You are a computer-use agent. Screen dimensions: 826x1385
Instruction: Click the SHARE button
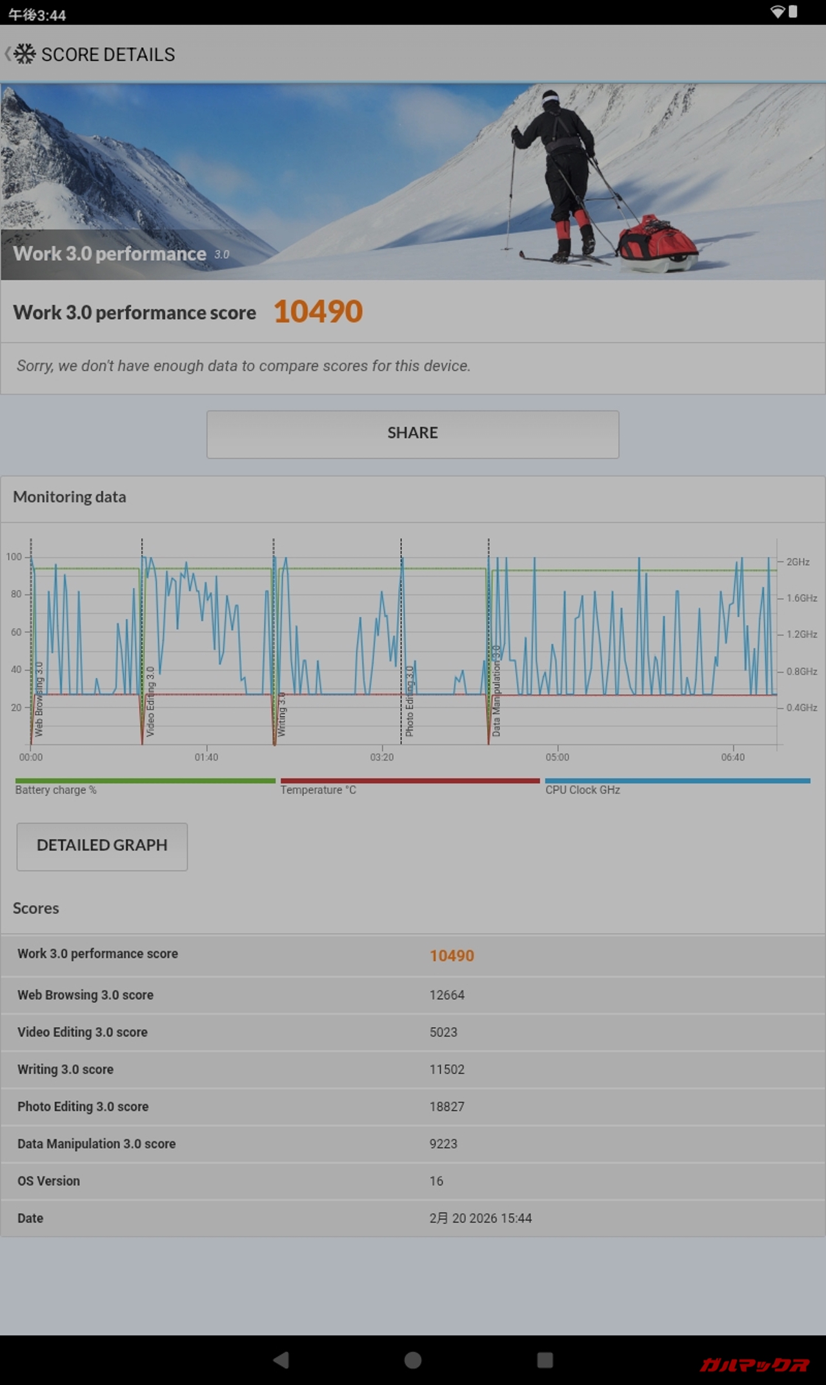tap(412, 434)
